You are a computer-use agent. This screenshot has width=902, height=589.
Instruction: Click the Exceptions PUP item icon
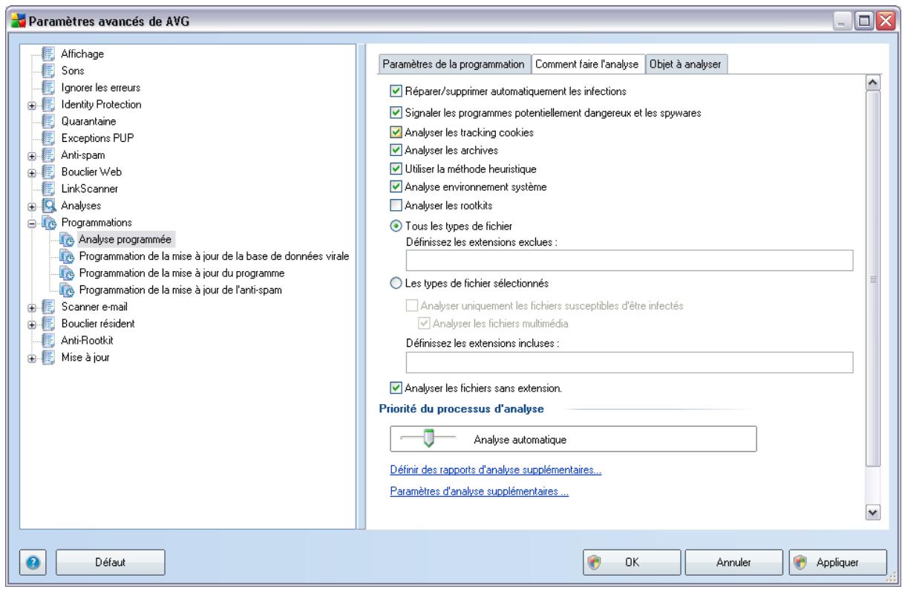(x=48, y=137)
